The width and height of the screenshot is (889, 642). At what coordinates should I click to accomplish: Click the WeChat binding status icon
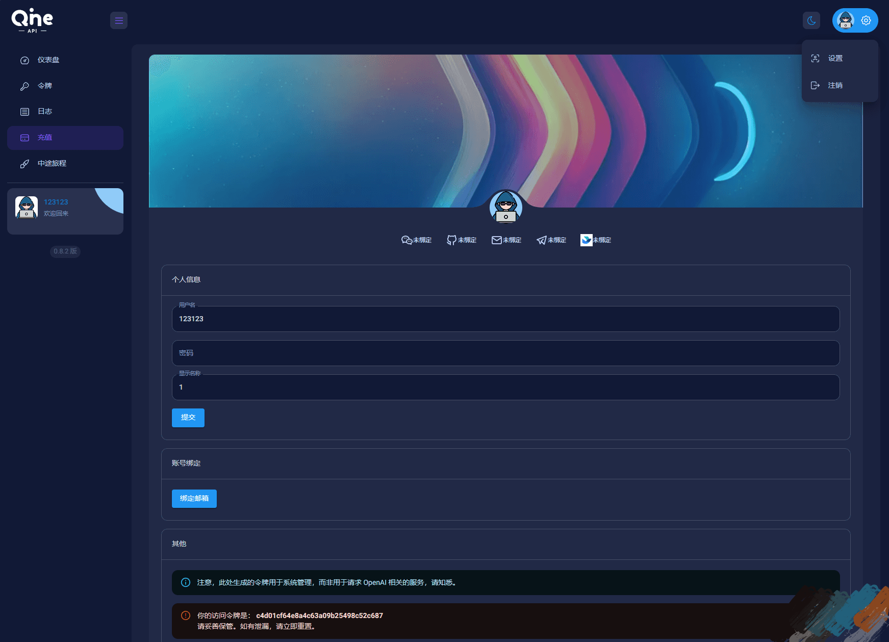point(407,240)
